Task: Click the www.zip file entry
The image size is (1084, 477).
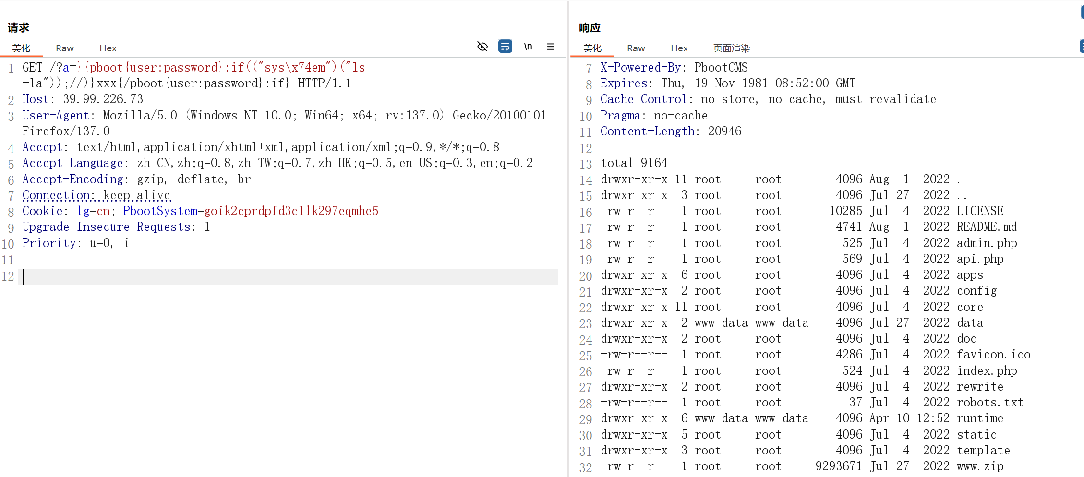Action: (980, 466)
